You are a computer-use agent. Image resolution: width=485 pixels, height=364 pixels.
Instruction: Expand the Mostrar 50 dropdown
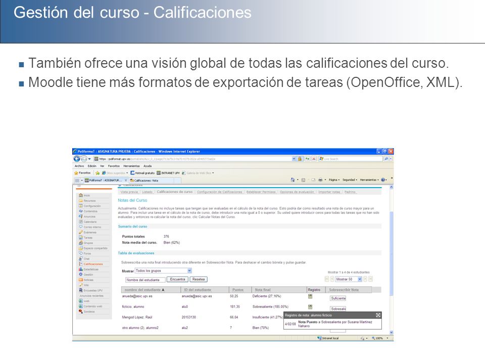point(359,279)
